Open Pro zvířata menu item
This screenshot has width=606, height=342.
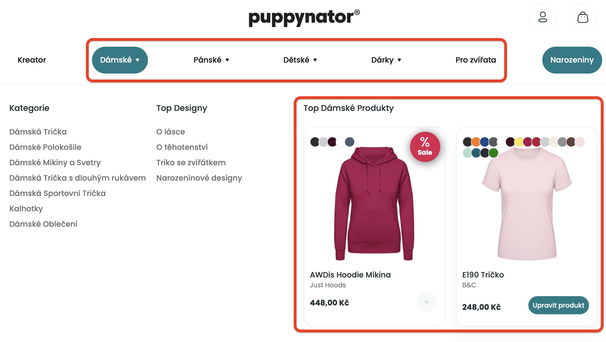[x=476, y=60]
